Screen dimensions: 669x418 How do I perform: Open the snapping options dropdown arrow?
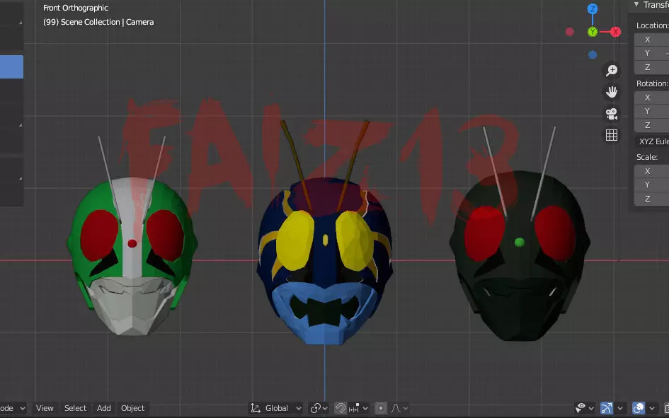[365, 408]
